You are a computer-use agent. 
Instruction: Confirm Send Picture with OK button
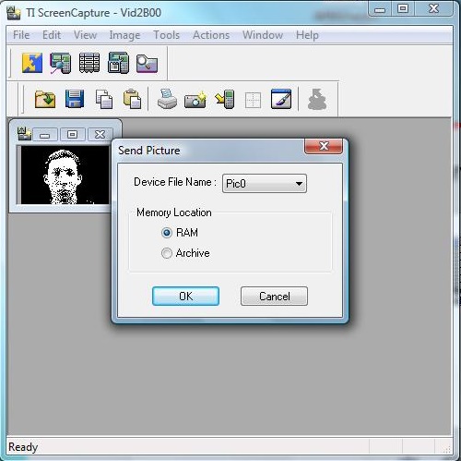coord(185,297)
